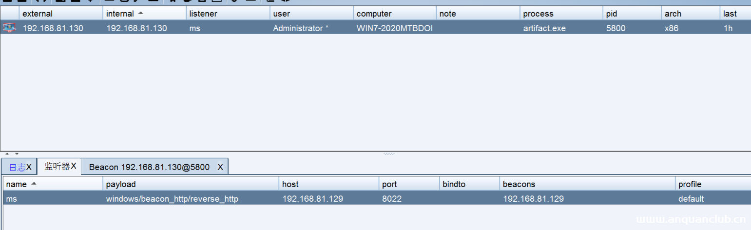Click the beacon session computer icon
The width and height of the screenshot is (751, 230).
click(x=9, y=28)
